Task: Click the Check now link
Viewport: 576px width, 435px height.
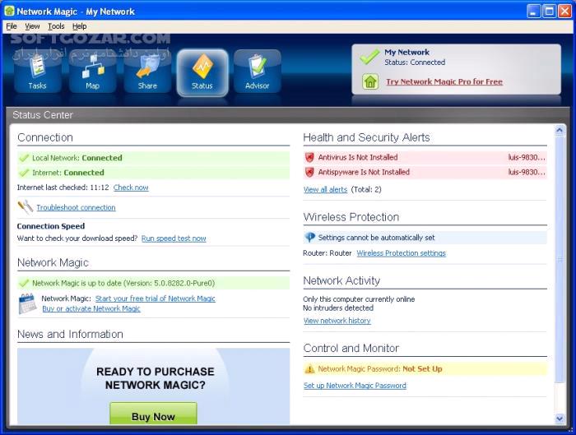Action: [131, 187]
